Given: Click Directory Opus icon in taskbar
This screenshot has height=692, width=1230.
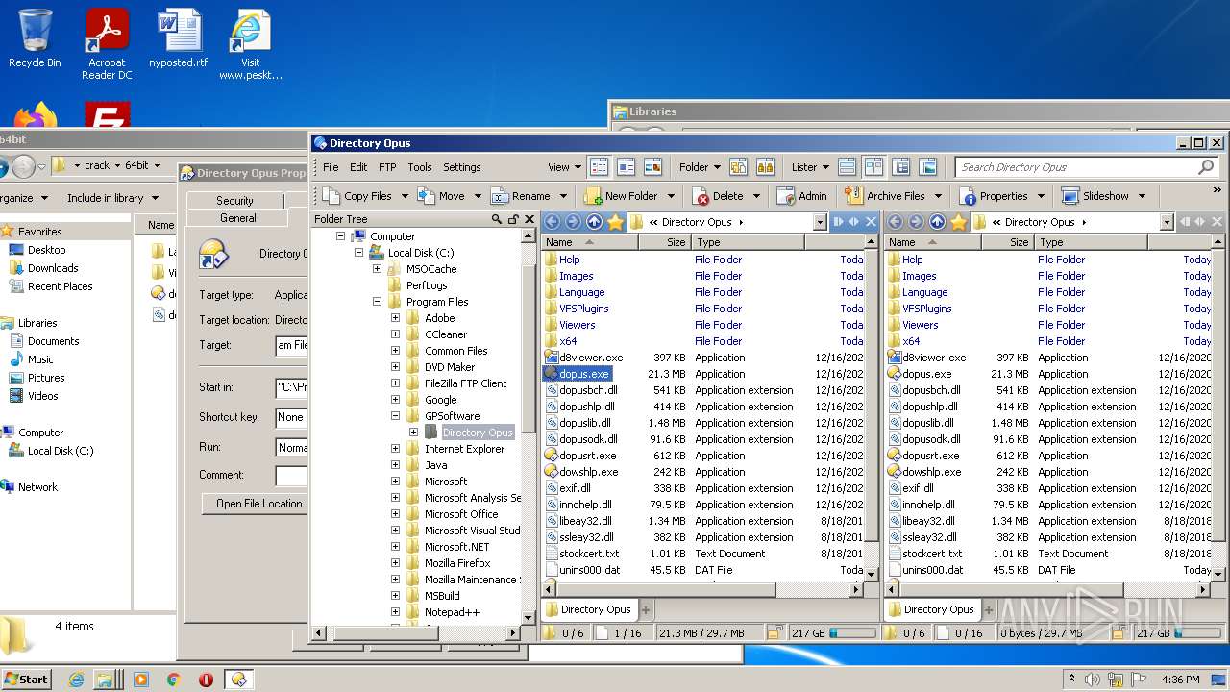Looking at the screenshot, I should coord(238,680).
